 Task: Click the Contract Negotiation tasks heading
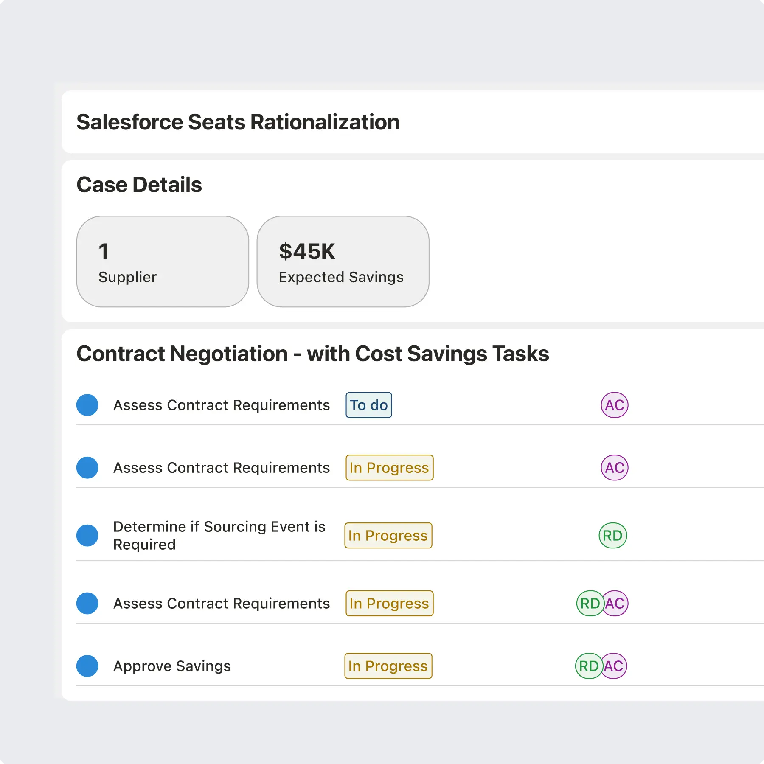click(312, 354)
